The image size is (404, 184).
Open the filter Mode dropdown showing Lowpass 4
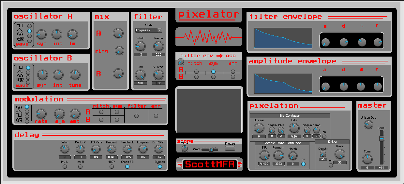(149, 31)
